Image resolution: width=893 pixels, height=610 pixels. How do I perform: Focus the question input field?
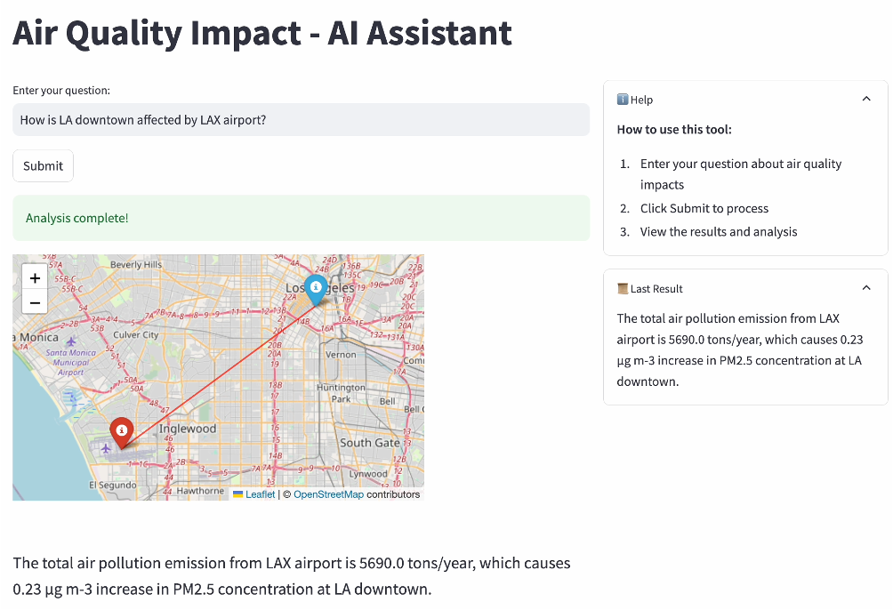301,120
